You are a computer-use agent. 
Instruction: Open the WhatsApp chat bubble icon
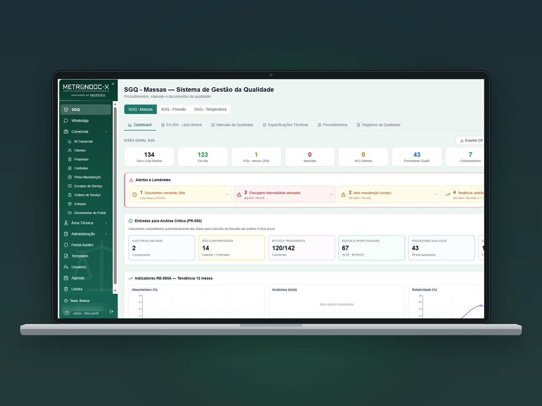66,121
